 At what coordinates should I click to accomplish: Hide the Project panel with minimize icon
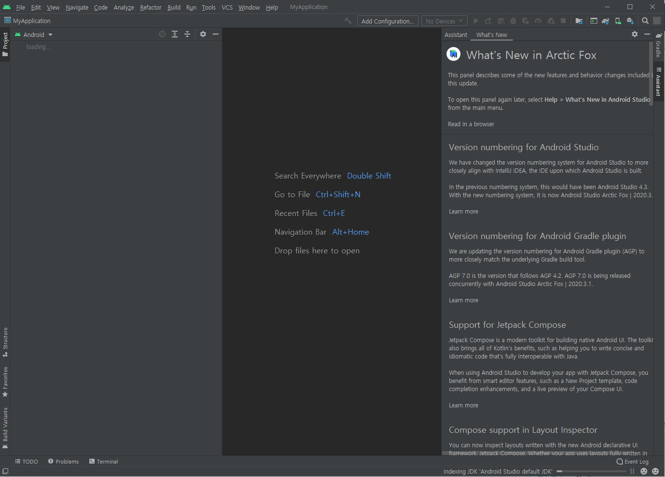216,34
